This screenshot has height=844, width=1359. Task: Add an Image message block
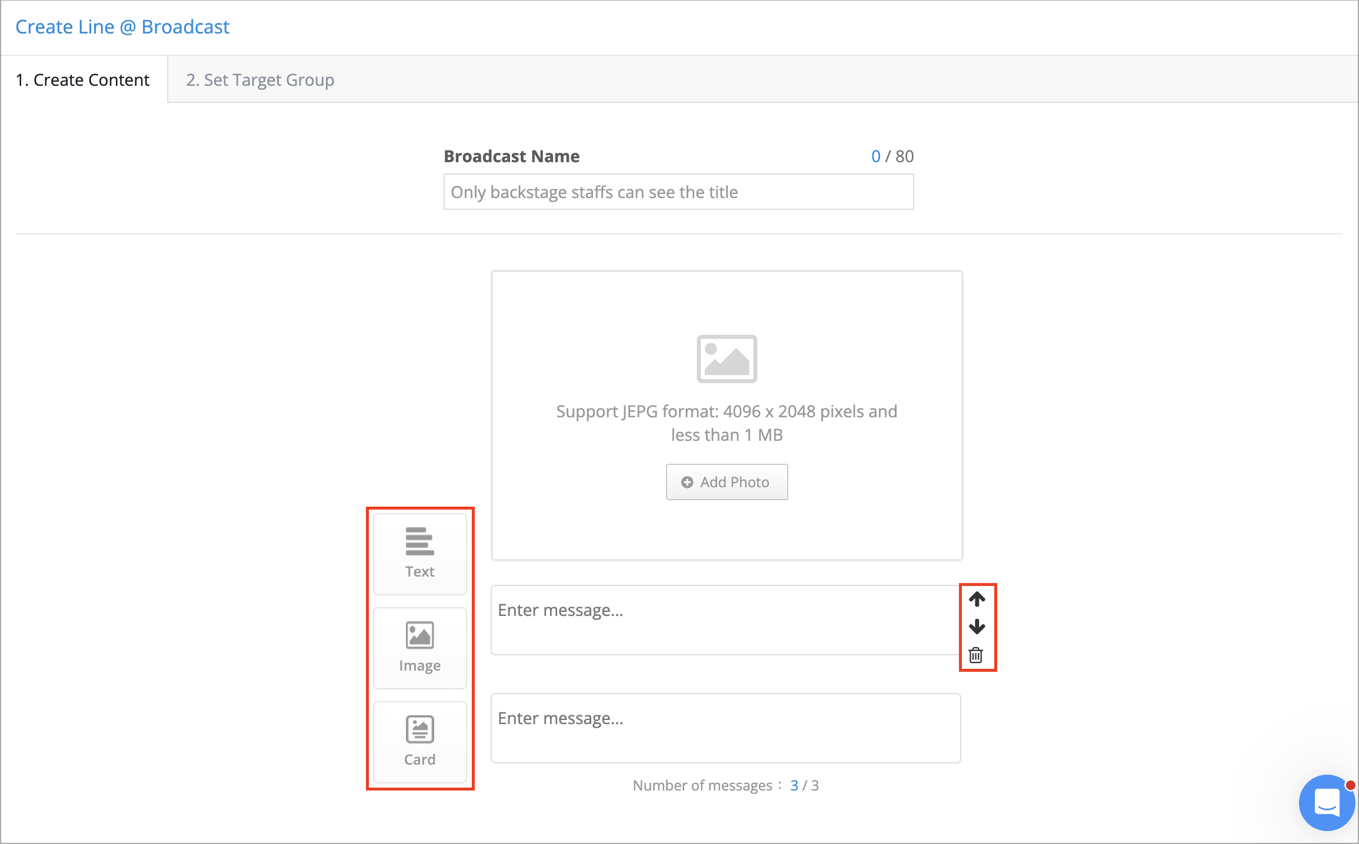click(x=420, y=648)
